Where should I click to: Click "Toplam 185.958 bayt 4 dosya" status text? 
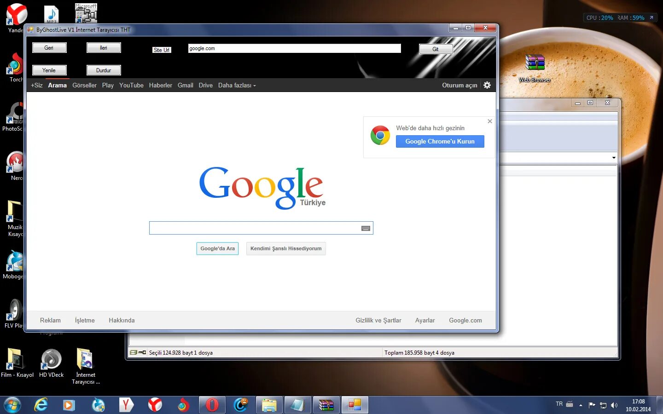[419, 353]
